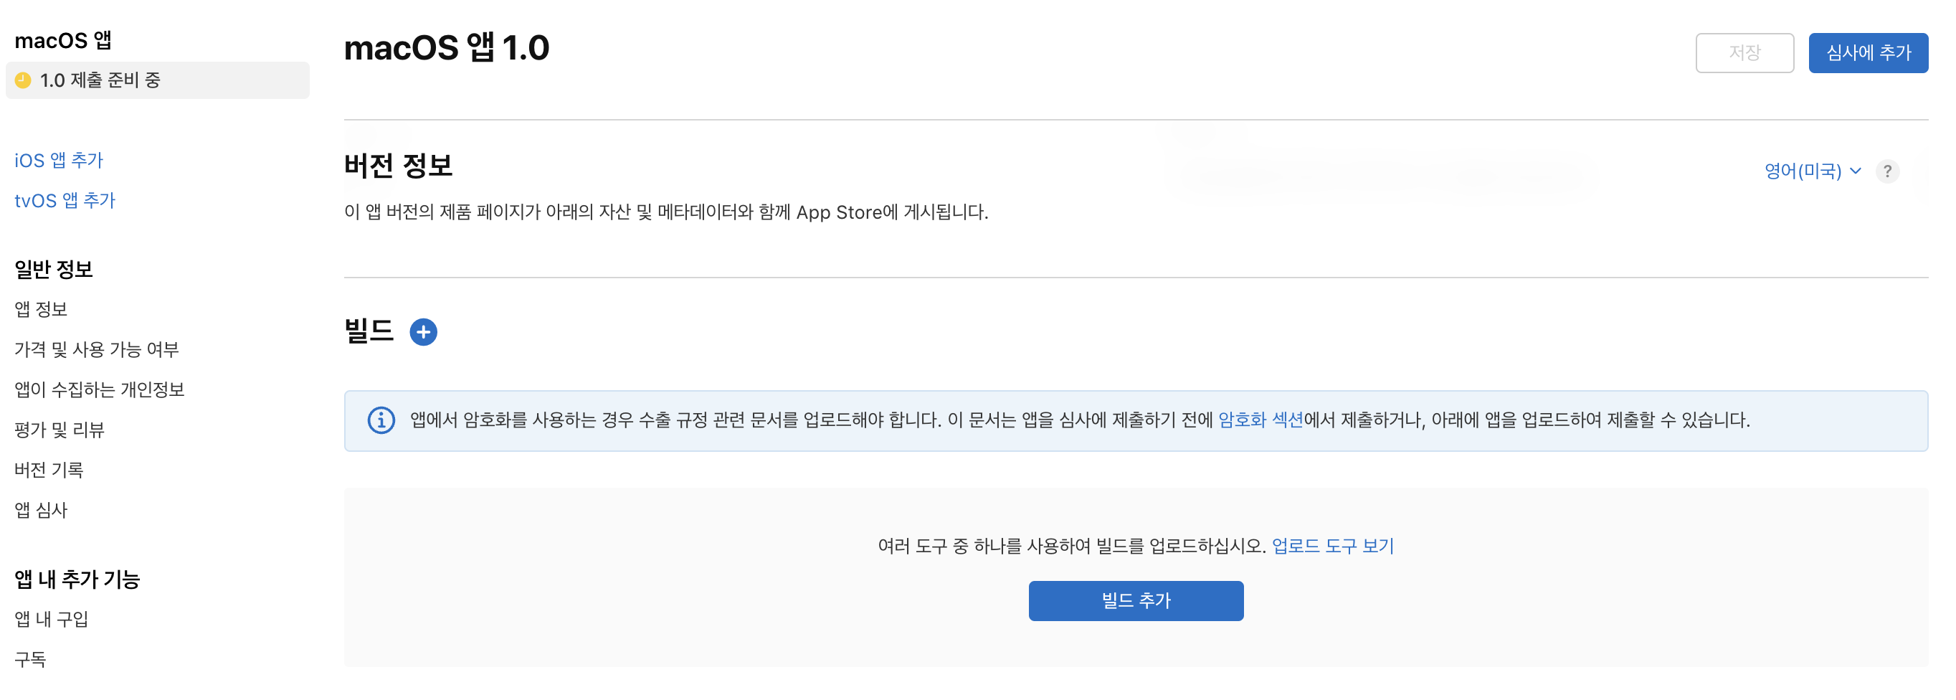
Task: Open 가격 및 사용 가능 여부
Action: click(x=96, y=349)
